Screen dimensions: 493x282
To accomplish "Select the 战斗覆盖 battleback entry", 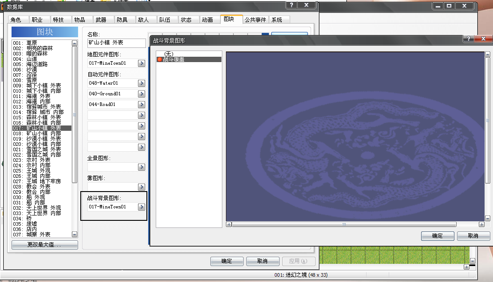I will [x=189, y=59].
